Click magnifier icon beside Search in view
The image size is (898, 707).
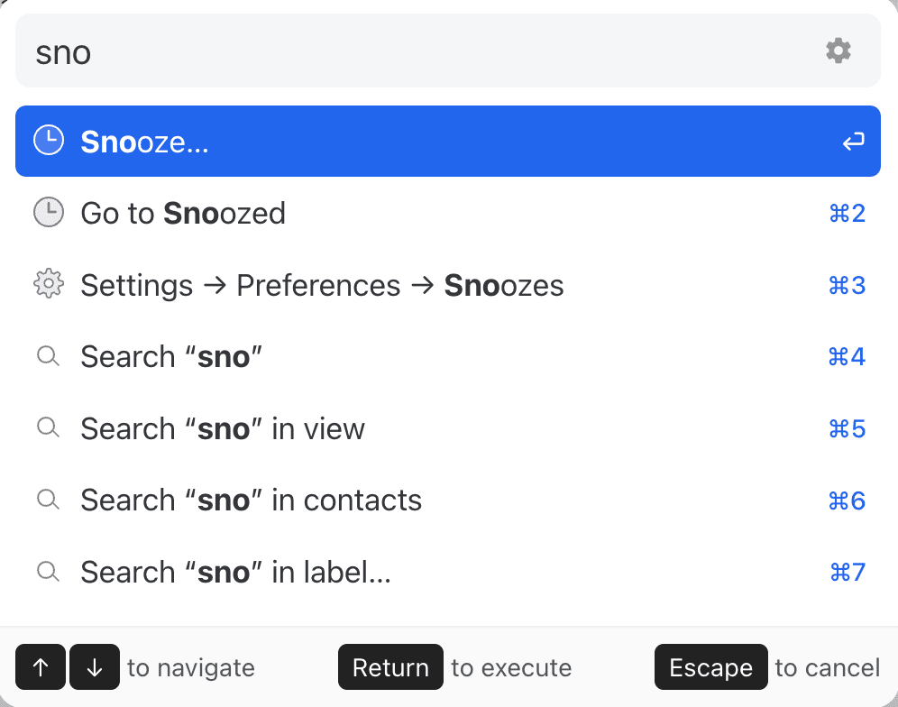(x=48, y=427)
